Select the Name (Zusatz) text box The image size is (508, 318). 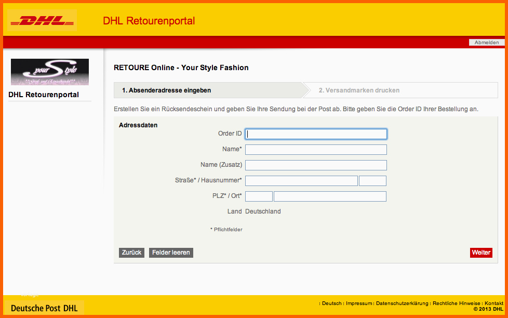(316, 165)
